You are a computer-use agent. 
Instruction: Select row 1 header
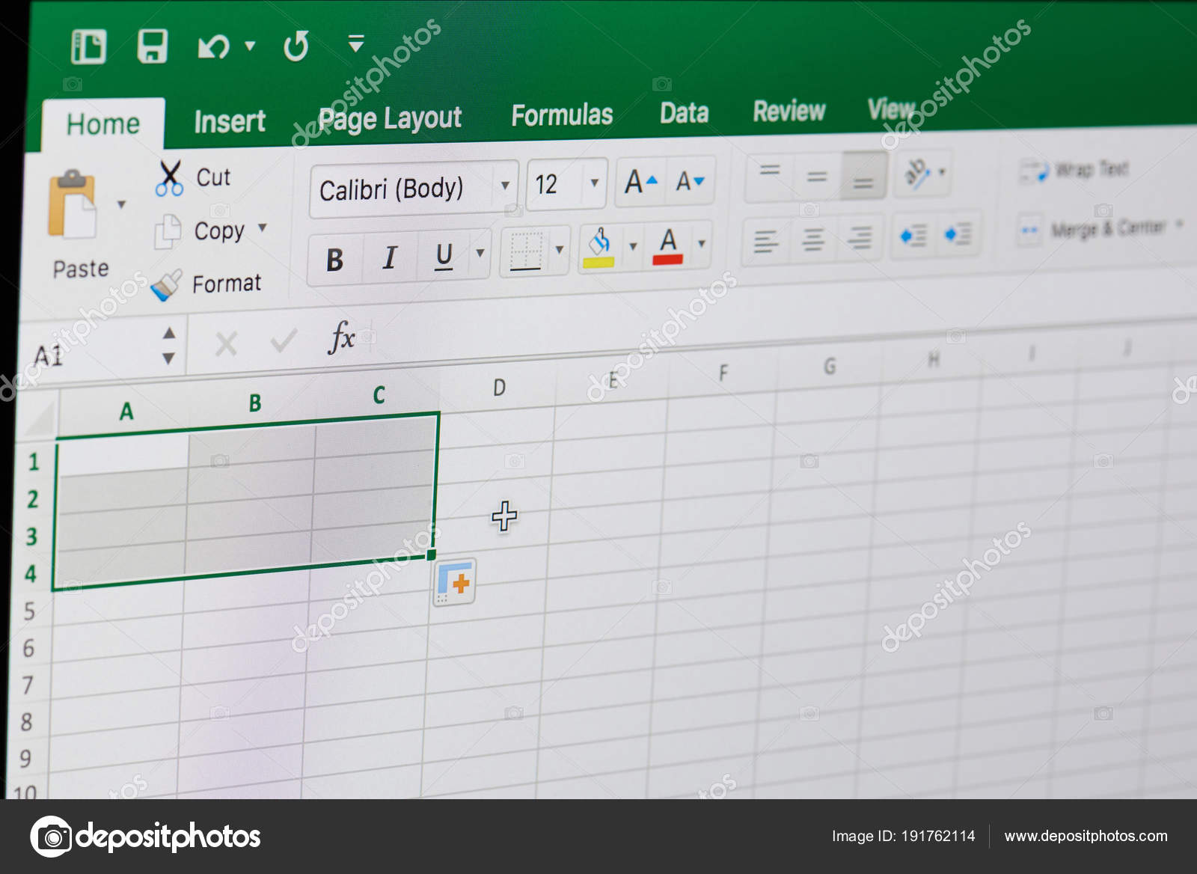pyautogui.click(x=34, y=461)
